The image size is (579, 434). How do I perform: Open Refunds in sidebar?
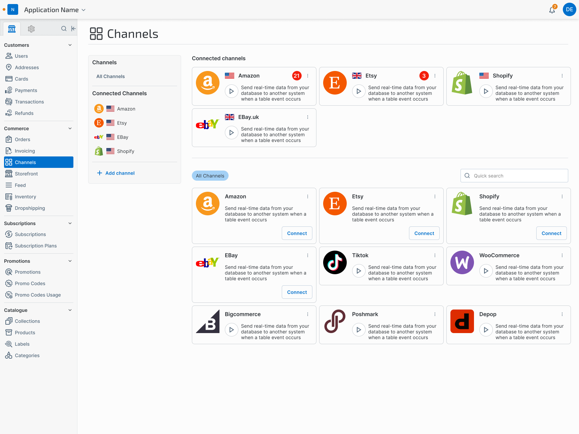point(39,113)
